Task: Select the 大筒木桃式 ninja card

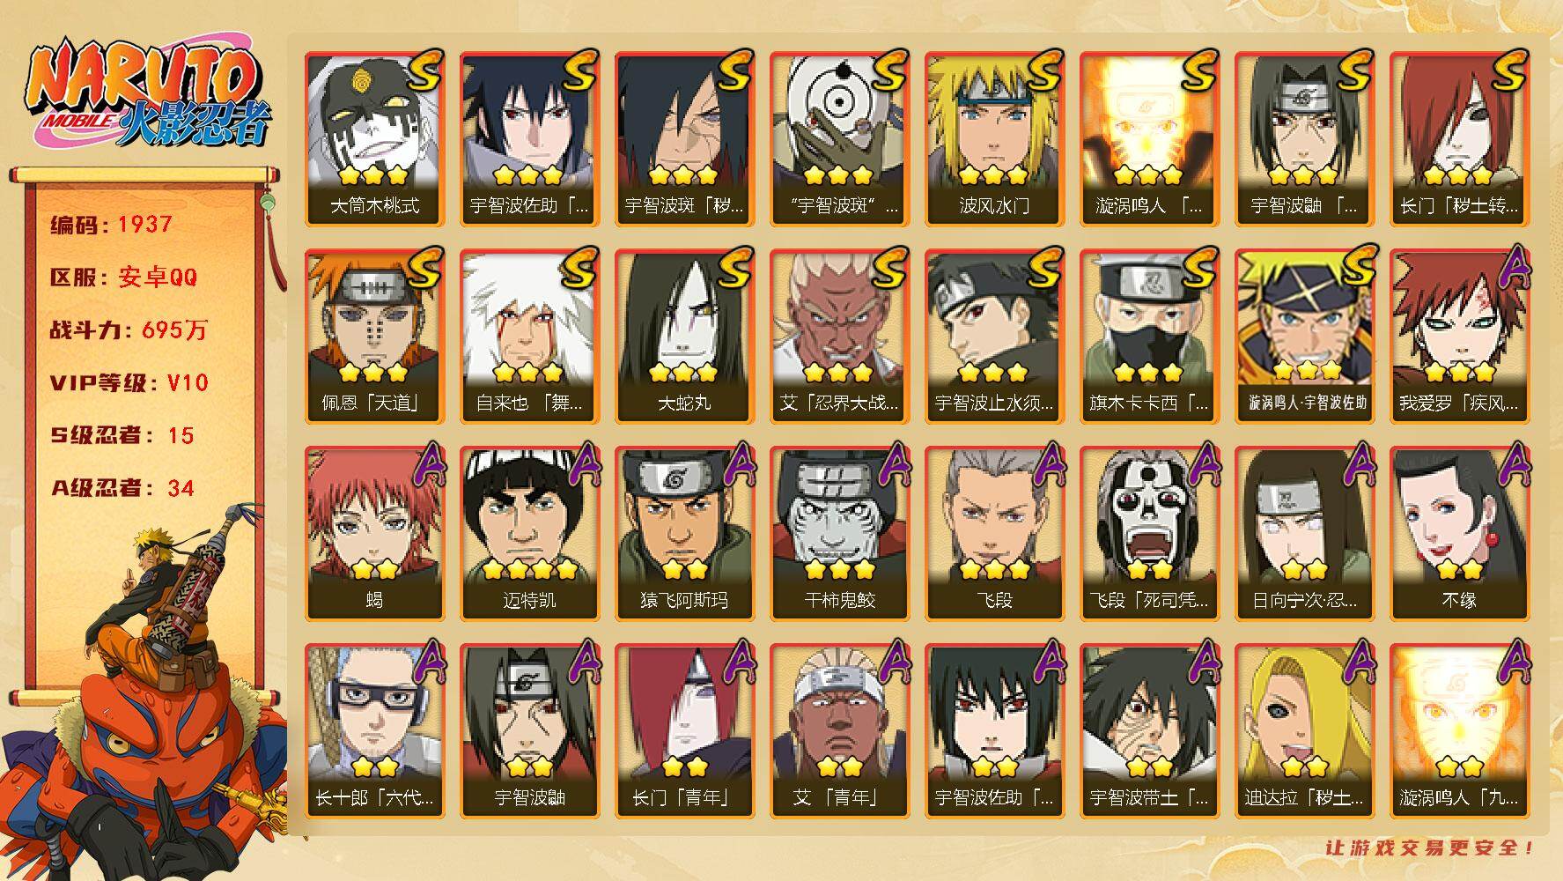Action: [x=374, y=139]
